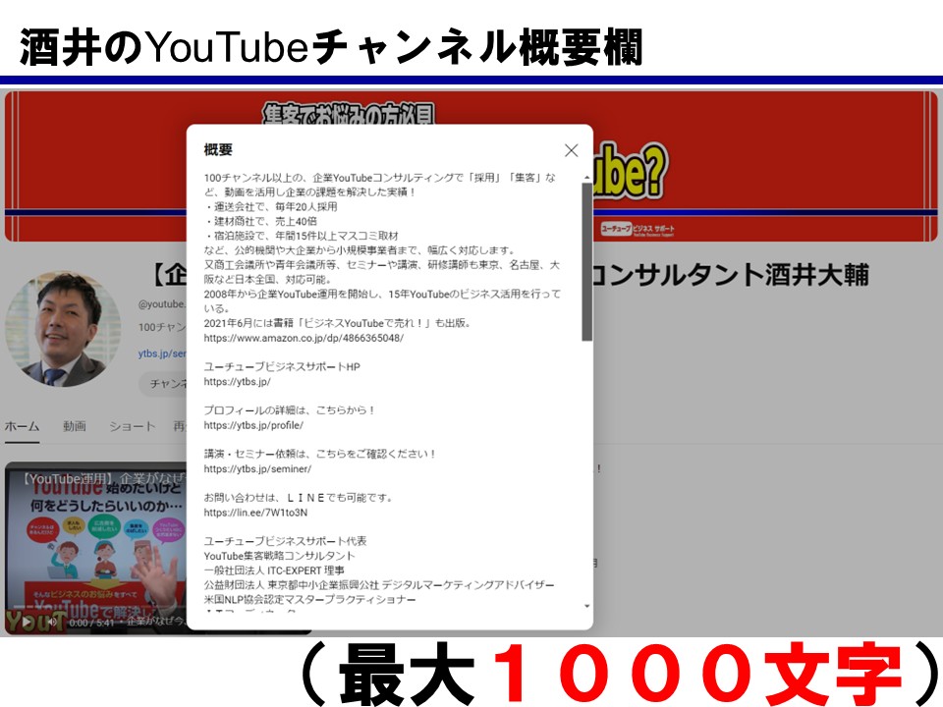Close the 概要 dialog with the X
Image resolution: width=943 pixels, height=707 pixels.
click(x=572, y=150)
